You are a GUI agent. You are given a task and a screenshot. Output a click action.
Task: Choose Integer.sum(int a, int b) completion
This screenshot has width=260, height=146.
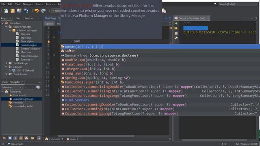[160, 69]
